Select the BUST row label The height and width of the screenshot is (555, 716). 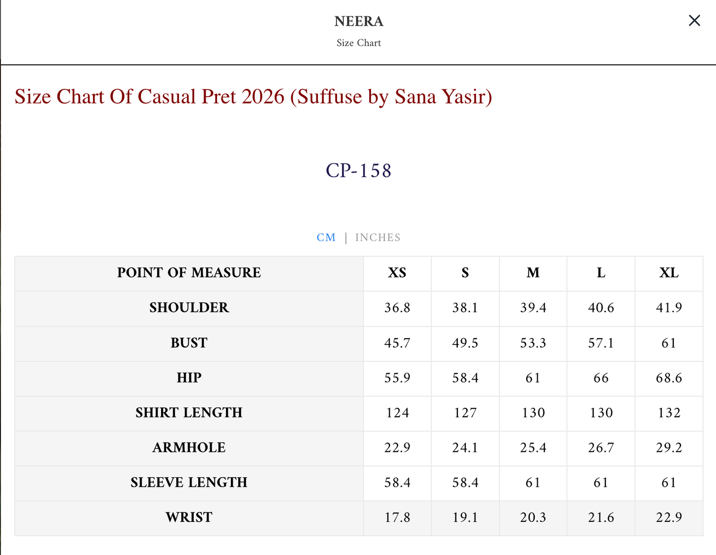point(189,343)
